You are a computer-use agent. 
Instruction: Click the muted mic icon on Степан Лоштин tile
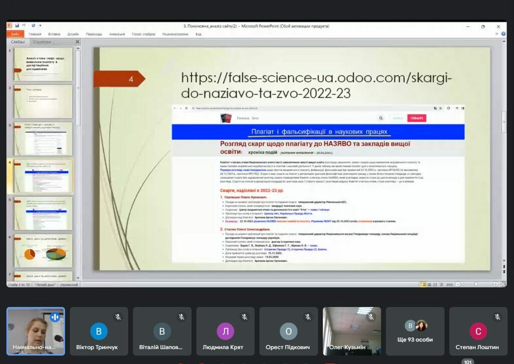click(497, 317)
